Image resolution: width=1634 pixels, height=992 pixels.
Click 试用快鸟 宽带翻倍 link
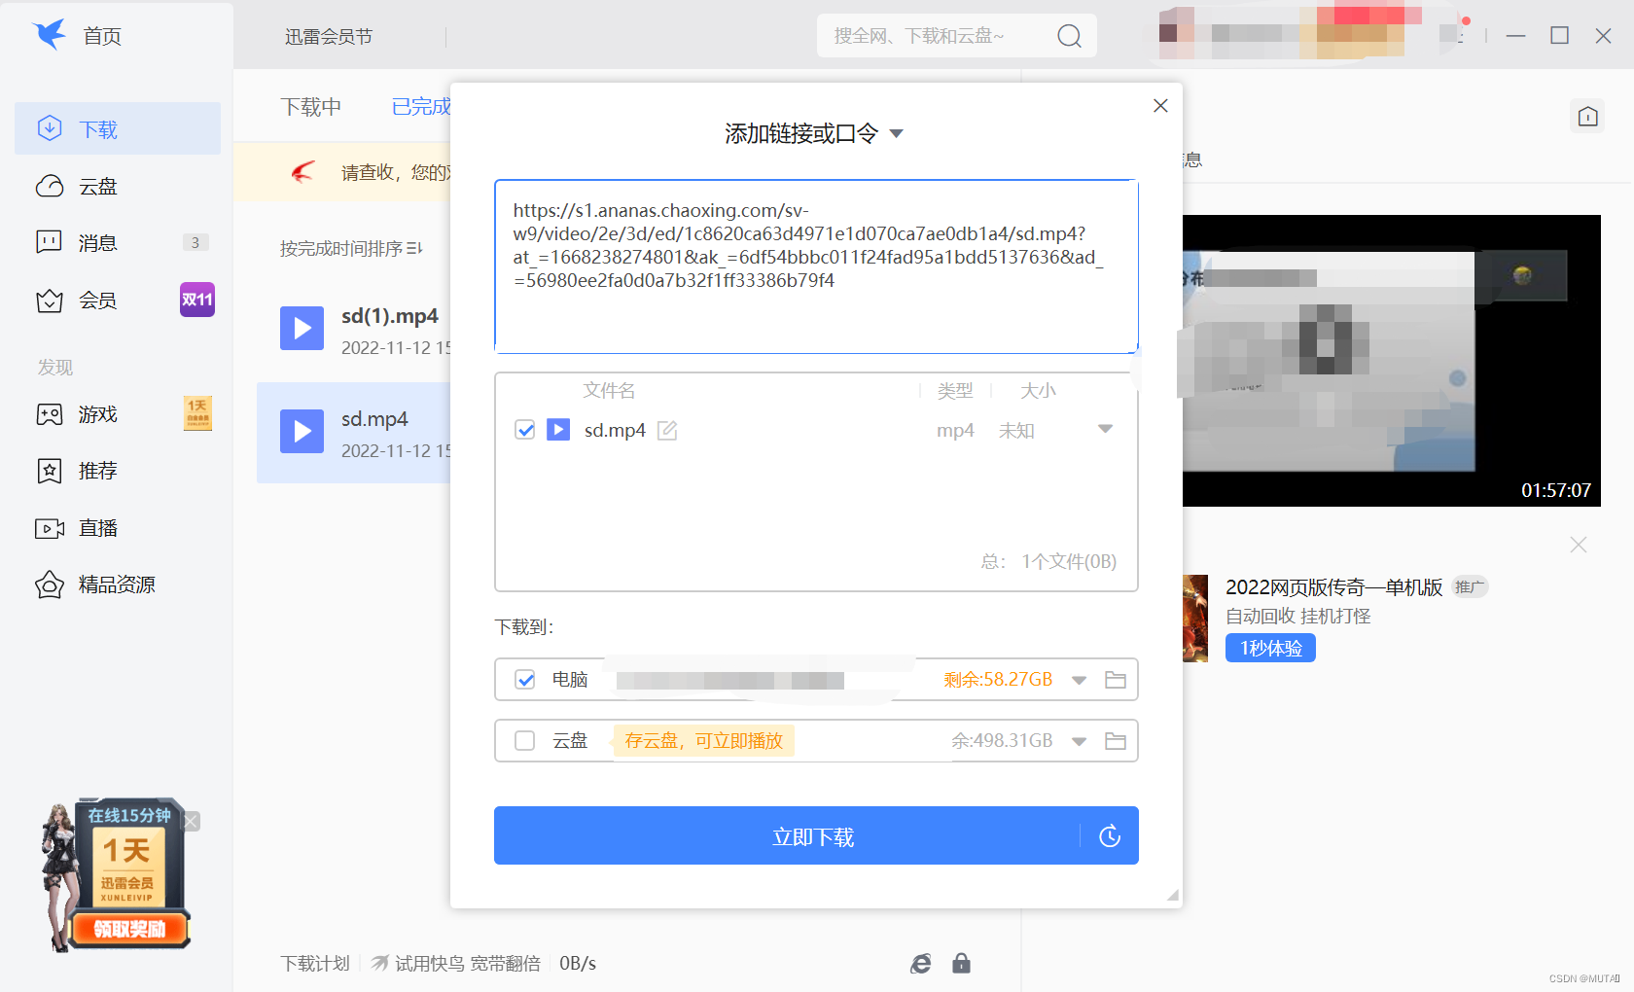[456, 963]
